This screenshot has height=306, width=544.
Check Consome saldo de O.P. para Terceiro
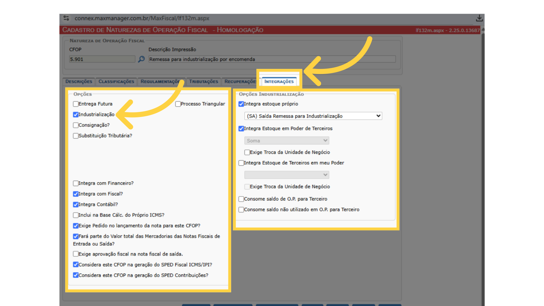241,199
